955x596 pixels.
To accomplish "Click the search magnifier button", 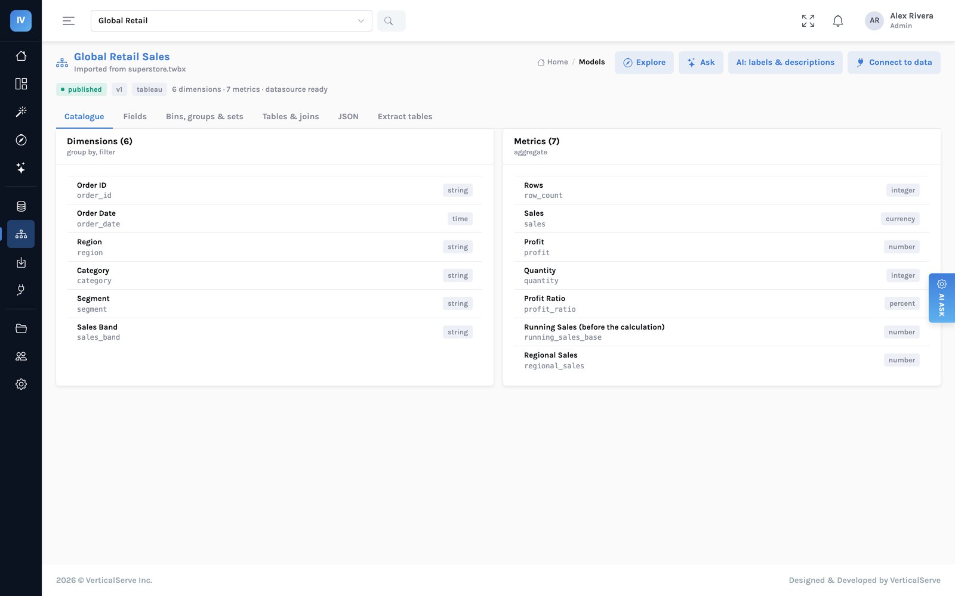I will coord(391,21).
